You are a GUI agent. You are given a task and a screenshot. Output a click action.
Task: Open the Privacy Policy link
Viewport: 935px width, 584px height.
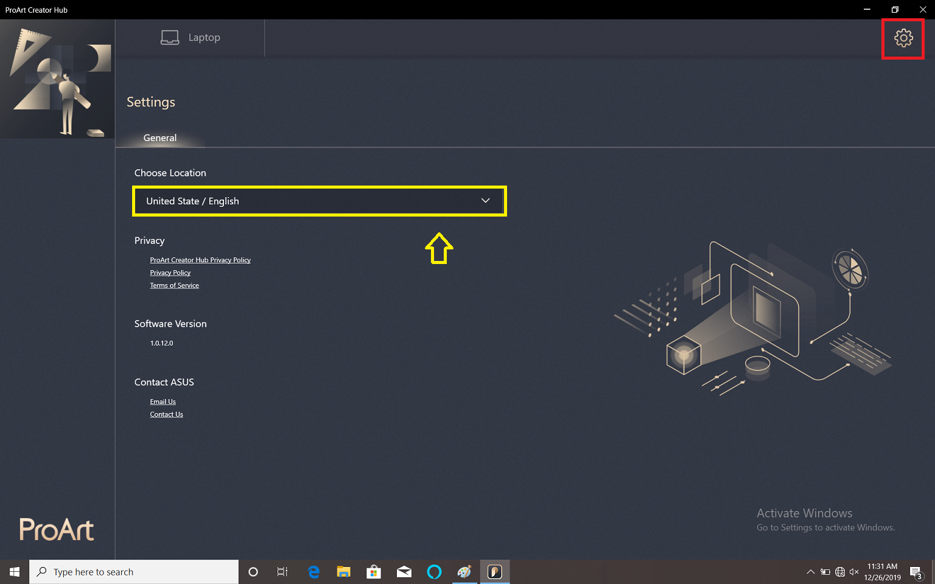[170, 273]
